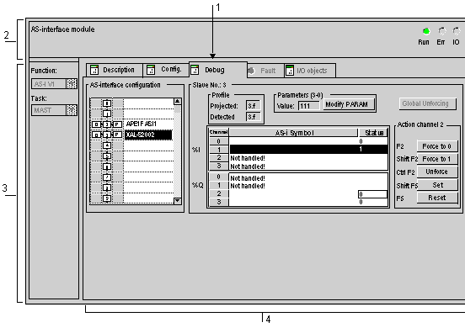The height and width of the screenshot is (333, 465).
Task: Click the I/O objects tab icon
Action: coord(290,70)
